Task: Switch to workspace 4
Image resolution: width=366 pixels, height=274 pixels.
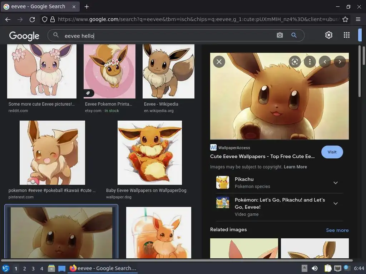Action: (x=42, y=269)
